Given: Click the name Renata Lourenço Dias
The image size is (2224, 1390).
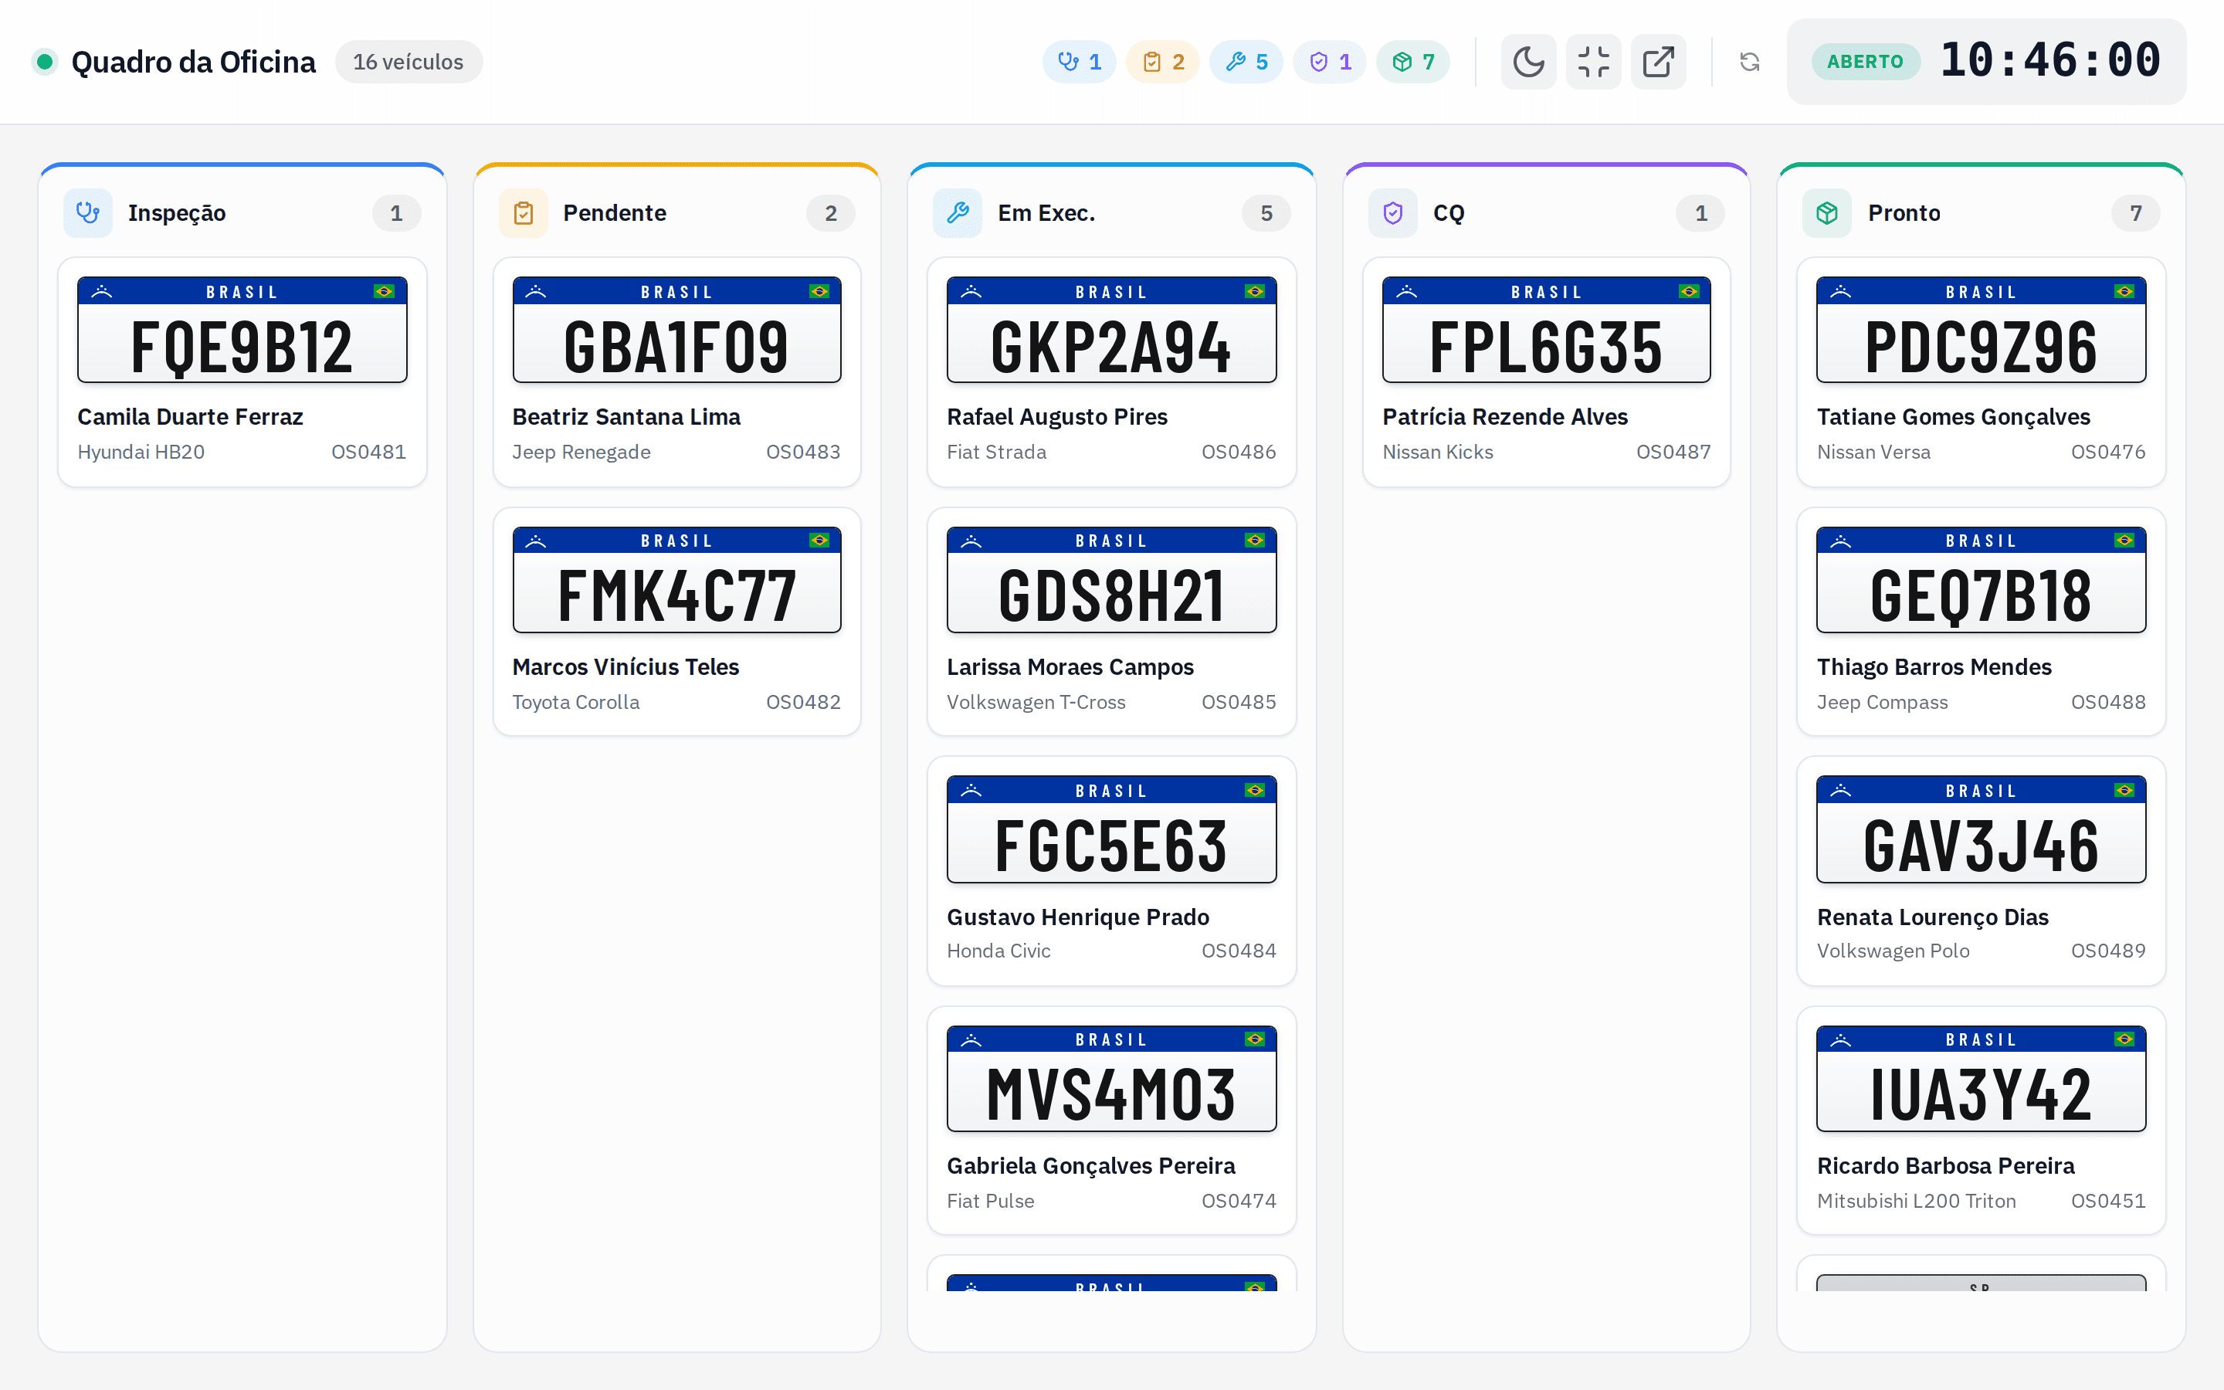Looking at the screenshot, I should tap(1933, 917).
